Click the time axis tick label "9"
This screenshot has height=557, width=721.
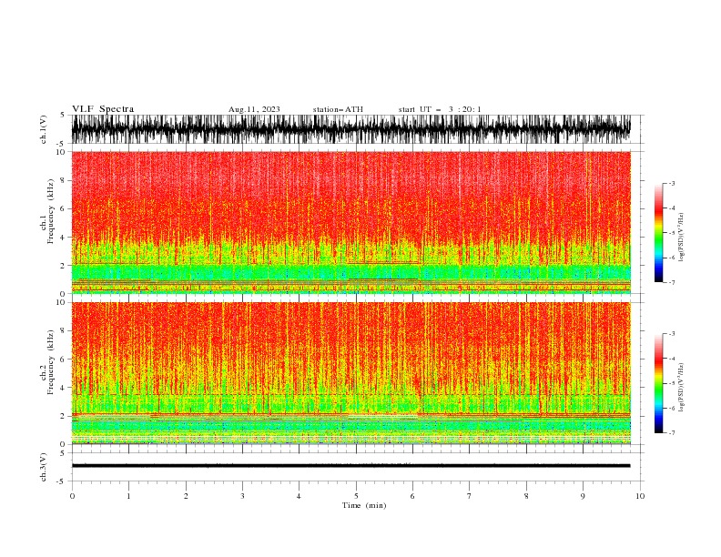click(x=583, y=496)
